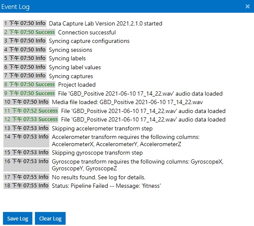
Task: Click the Save Log button
Action: coord(17,218)
